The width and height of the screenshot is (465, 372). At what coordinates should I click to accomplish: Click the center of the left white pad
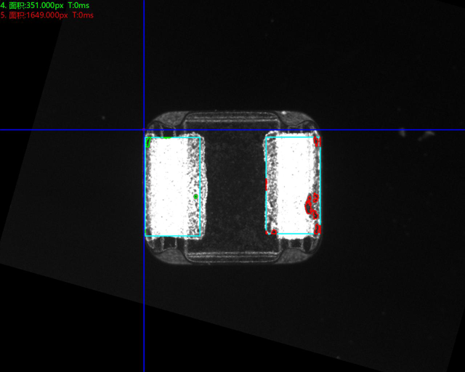point(173,187)
